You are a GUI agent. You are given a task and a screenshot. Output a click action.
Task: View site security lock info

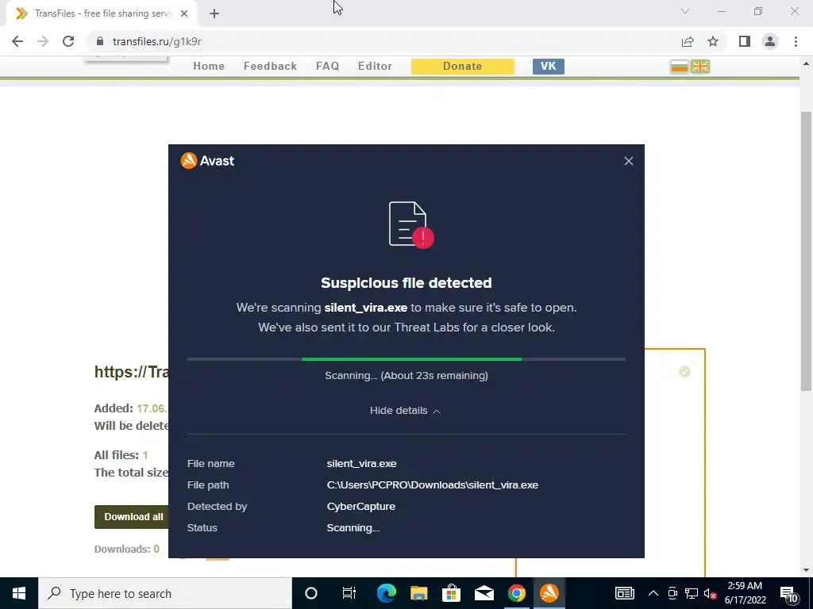[x=100, y=41]
